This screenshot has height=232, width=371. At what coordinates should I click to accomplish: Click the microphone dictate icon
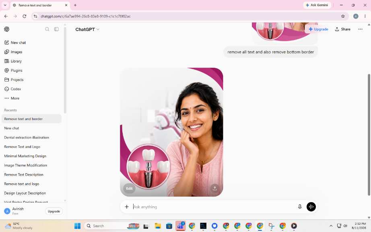pyautogui.click(x=300, y=207)
